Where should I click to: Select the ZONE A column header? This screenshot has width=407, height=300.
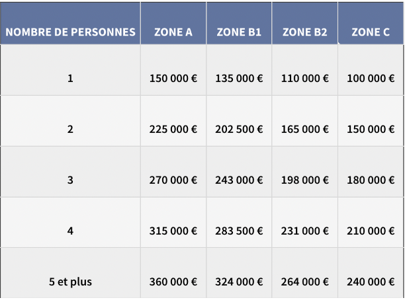173,32
